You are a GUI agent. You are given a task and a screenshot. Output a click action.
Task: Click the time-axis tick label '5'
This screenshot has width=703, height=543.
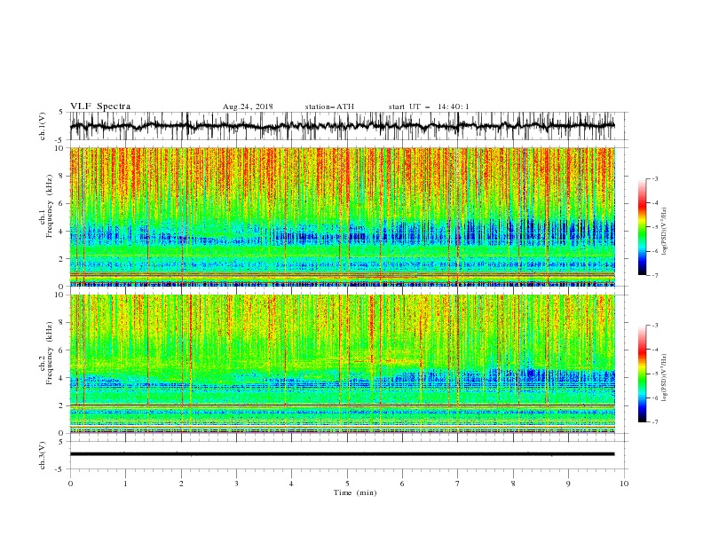pos(347,484)
